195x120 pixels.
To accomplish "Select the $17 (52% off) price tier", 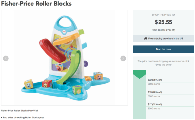I will coord(155,104).
